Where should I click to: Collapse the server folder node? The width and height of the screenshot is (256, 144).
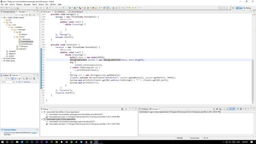pos(14,37)
